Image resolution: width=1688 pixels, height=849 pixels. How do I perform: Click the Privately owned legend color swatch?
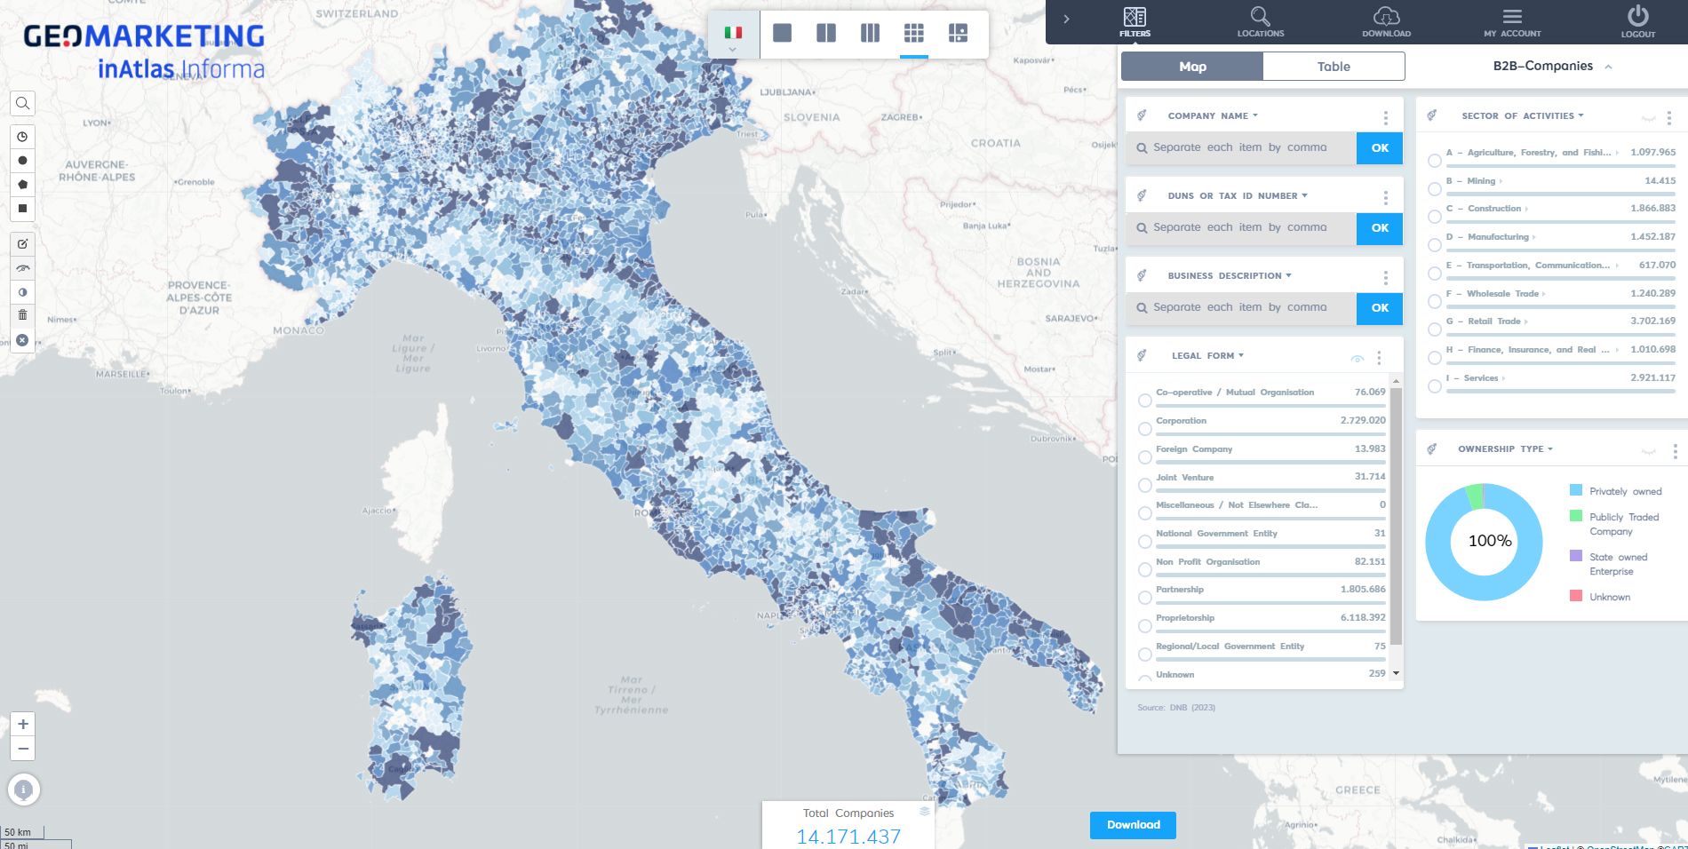(1576, 490)
